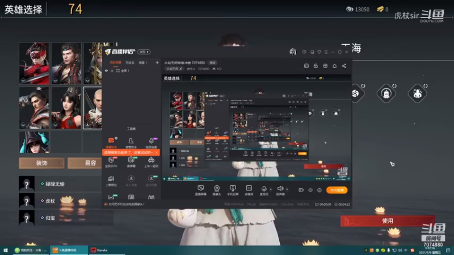454x255 pixels.
Task: Click the orange 关闭直播 stop stream button
Action: tap(337, 190)
